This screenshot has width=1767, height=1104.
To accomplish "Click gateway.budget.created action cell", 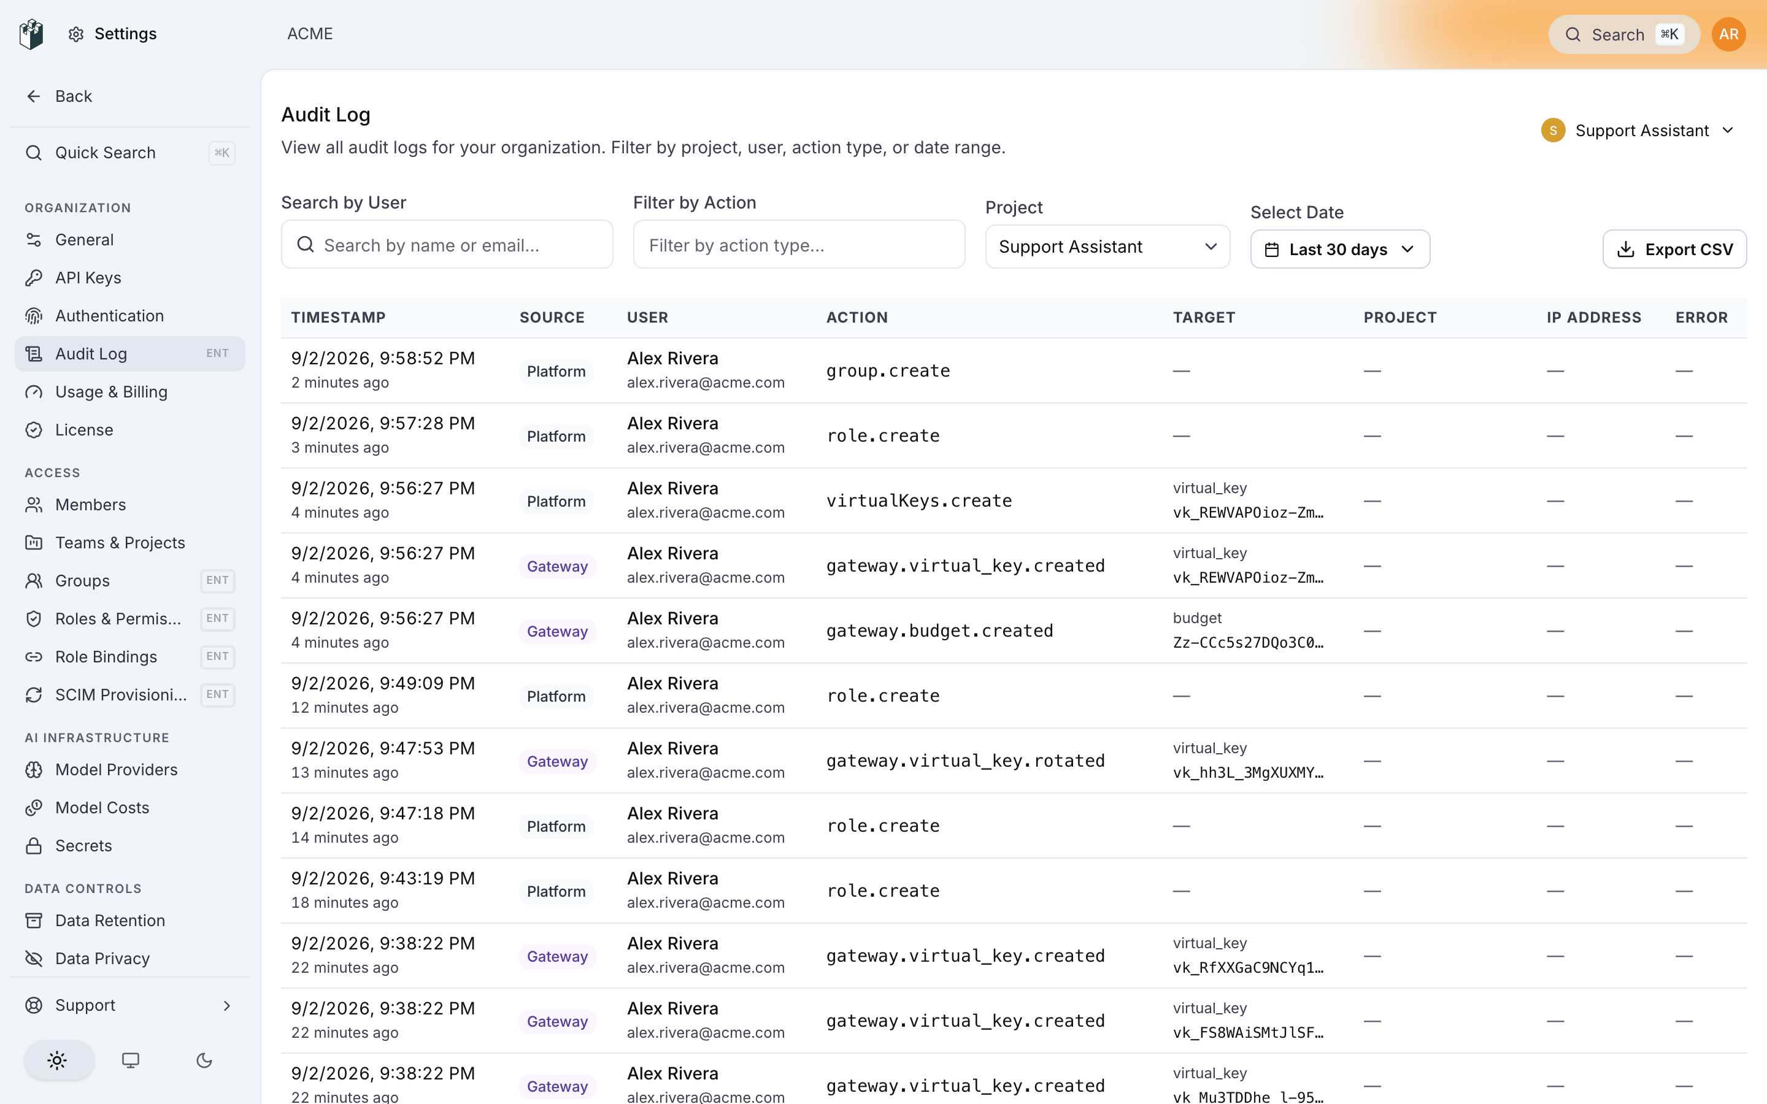I will point(940,631).
